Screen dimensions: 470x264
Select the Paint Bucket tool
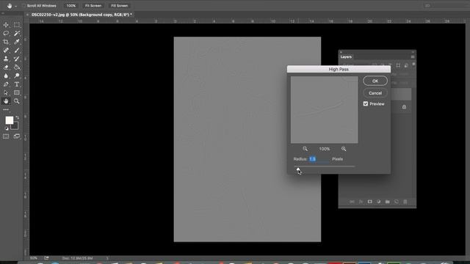point(17,67)
